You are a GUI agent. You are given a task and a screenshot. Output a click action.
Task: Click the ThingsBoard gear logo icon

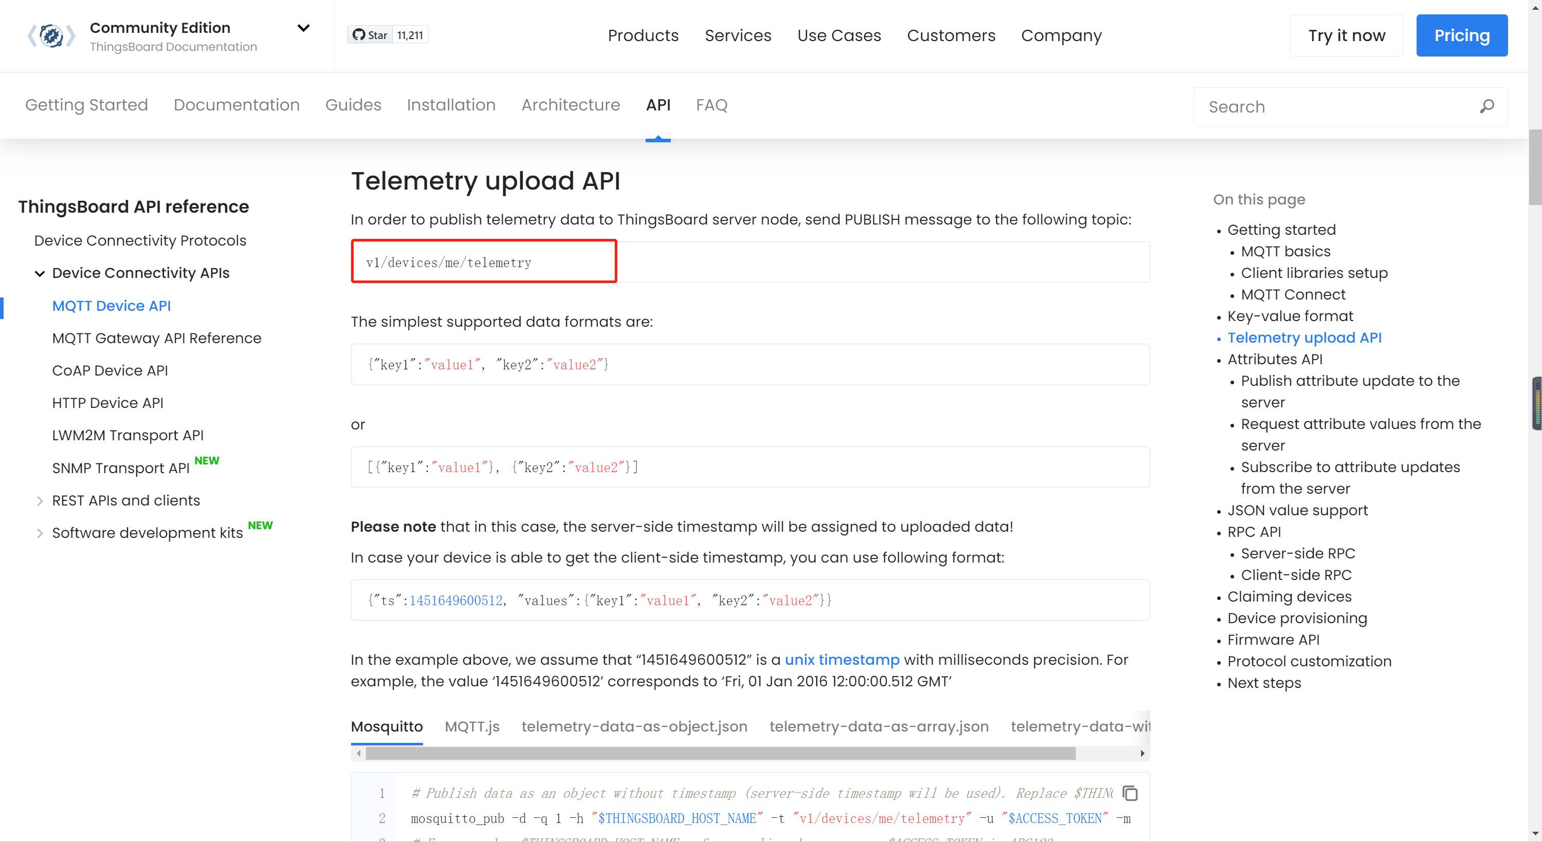51,36
